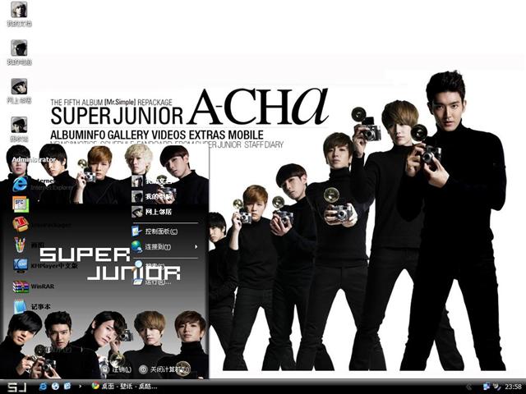The image size is (526, 394).
Task: Launch Internet Explorer from the start menu
Action: 42,184
